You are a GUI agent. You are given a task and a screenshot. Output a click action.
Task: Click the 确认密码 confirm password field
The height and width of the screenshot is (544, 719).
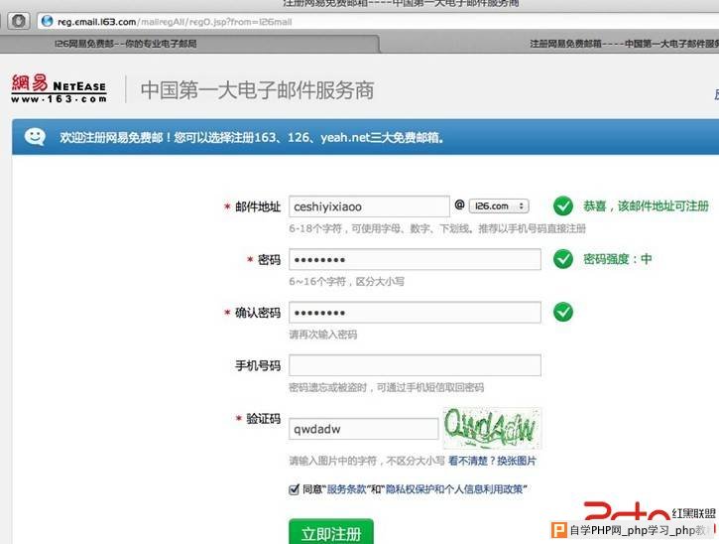coord(415,313)
